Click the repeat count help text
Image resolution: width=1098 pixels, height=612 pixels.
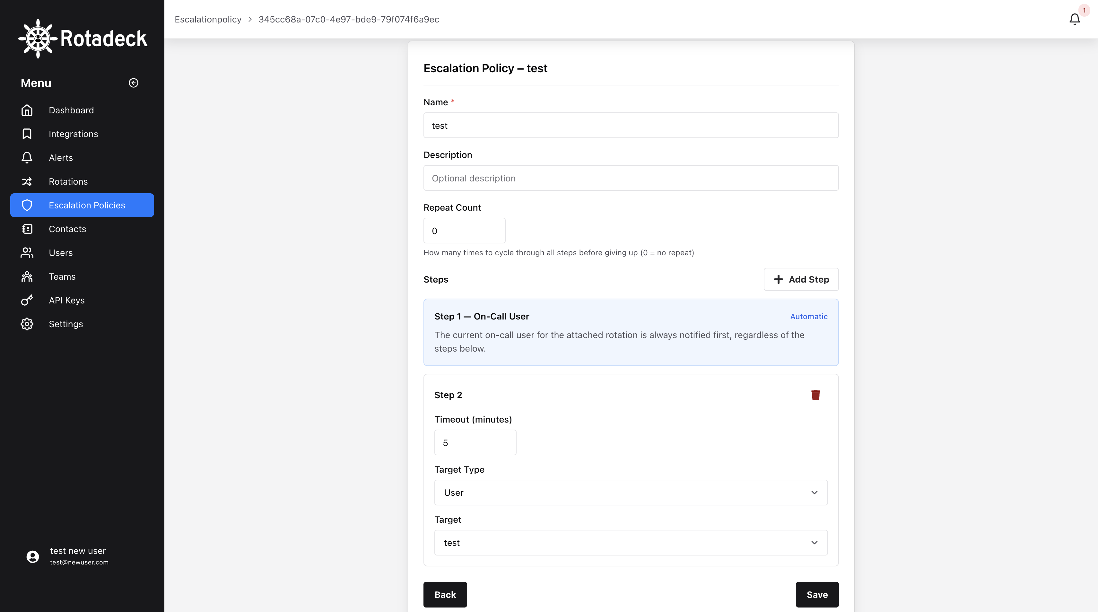click(x=558, y=252)
